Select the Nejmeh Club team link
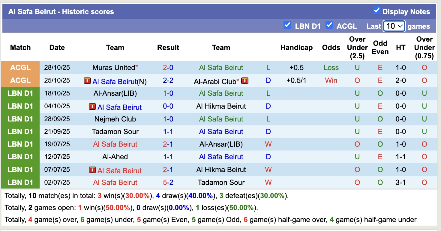 [x=115, y=119]
